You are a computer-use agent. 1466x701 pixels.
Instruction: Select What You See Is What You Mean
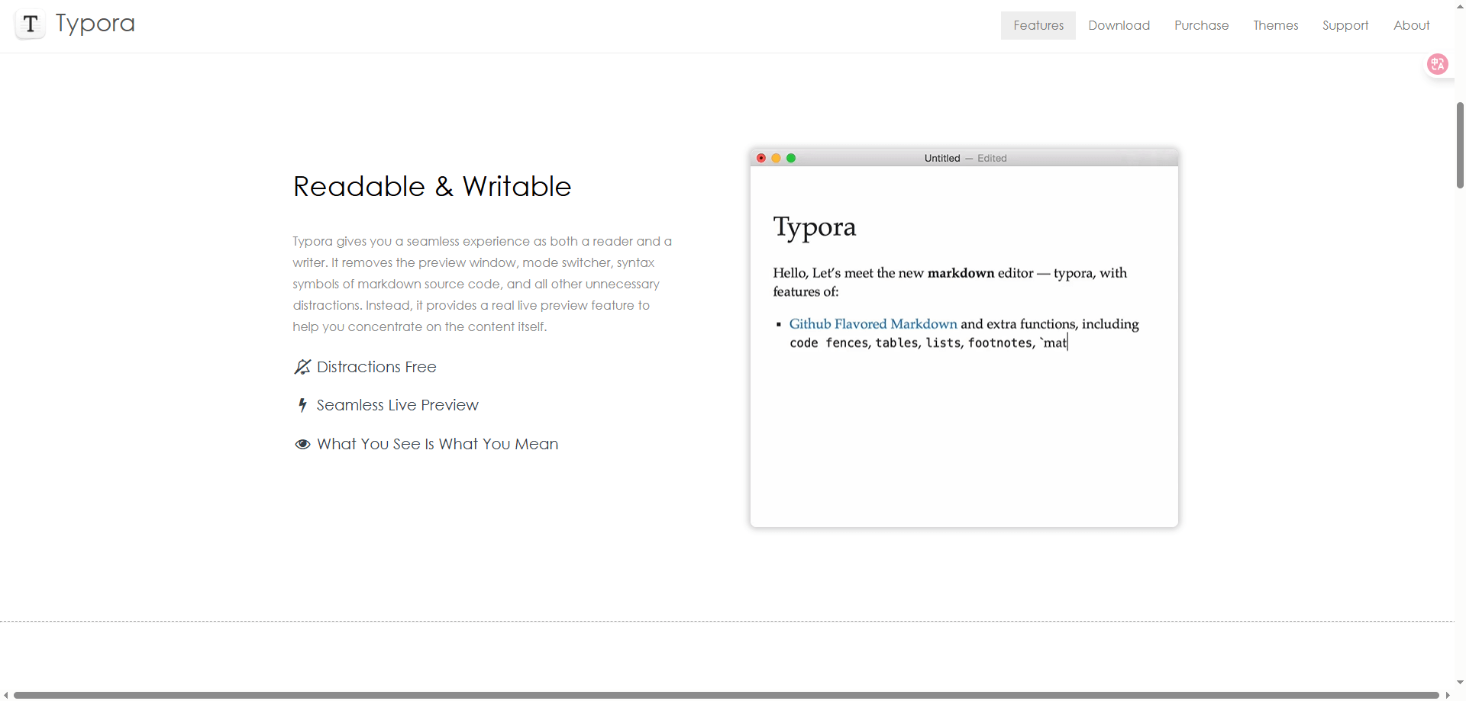(438, 444)
